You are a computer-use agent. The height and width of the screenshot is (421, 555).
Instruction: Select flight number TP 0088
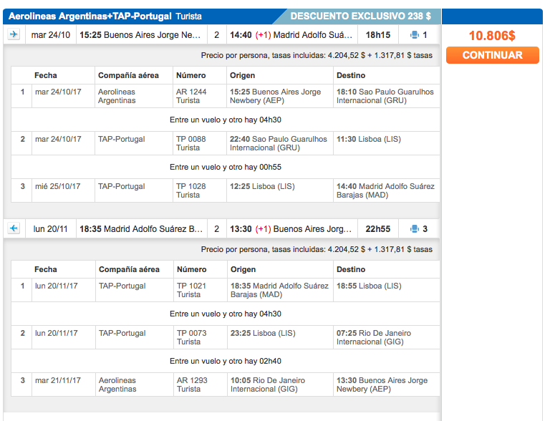tap(190, 139)
